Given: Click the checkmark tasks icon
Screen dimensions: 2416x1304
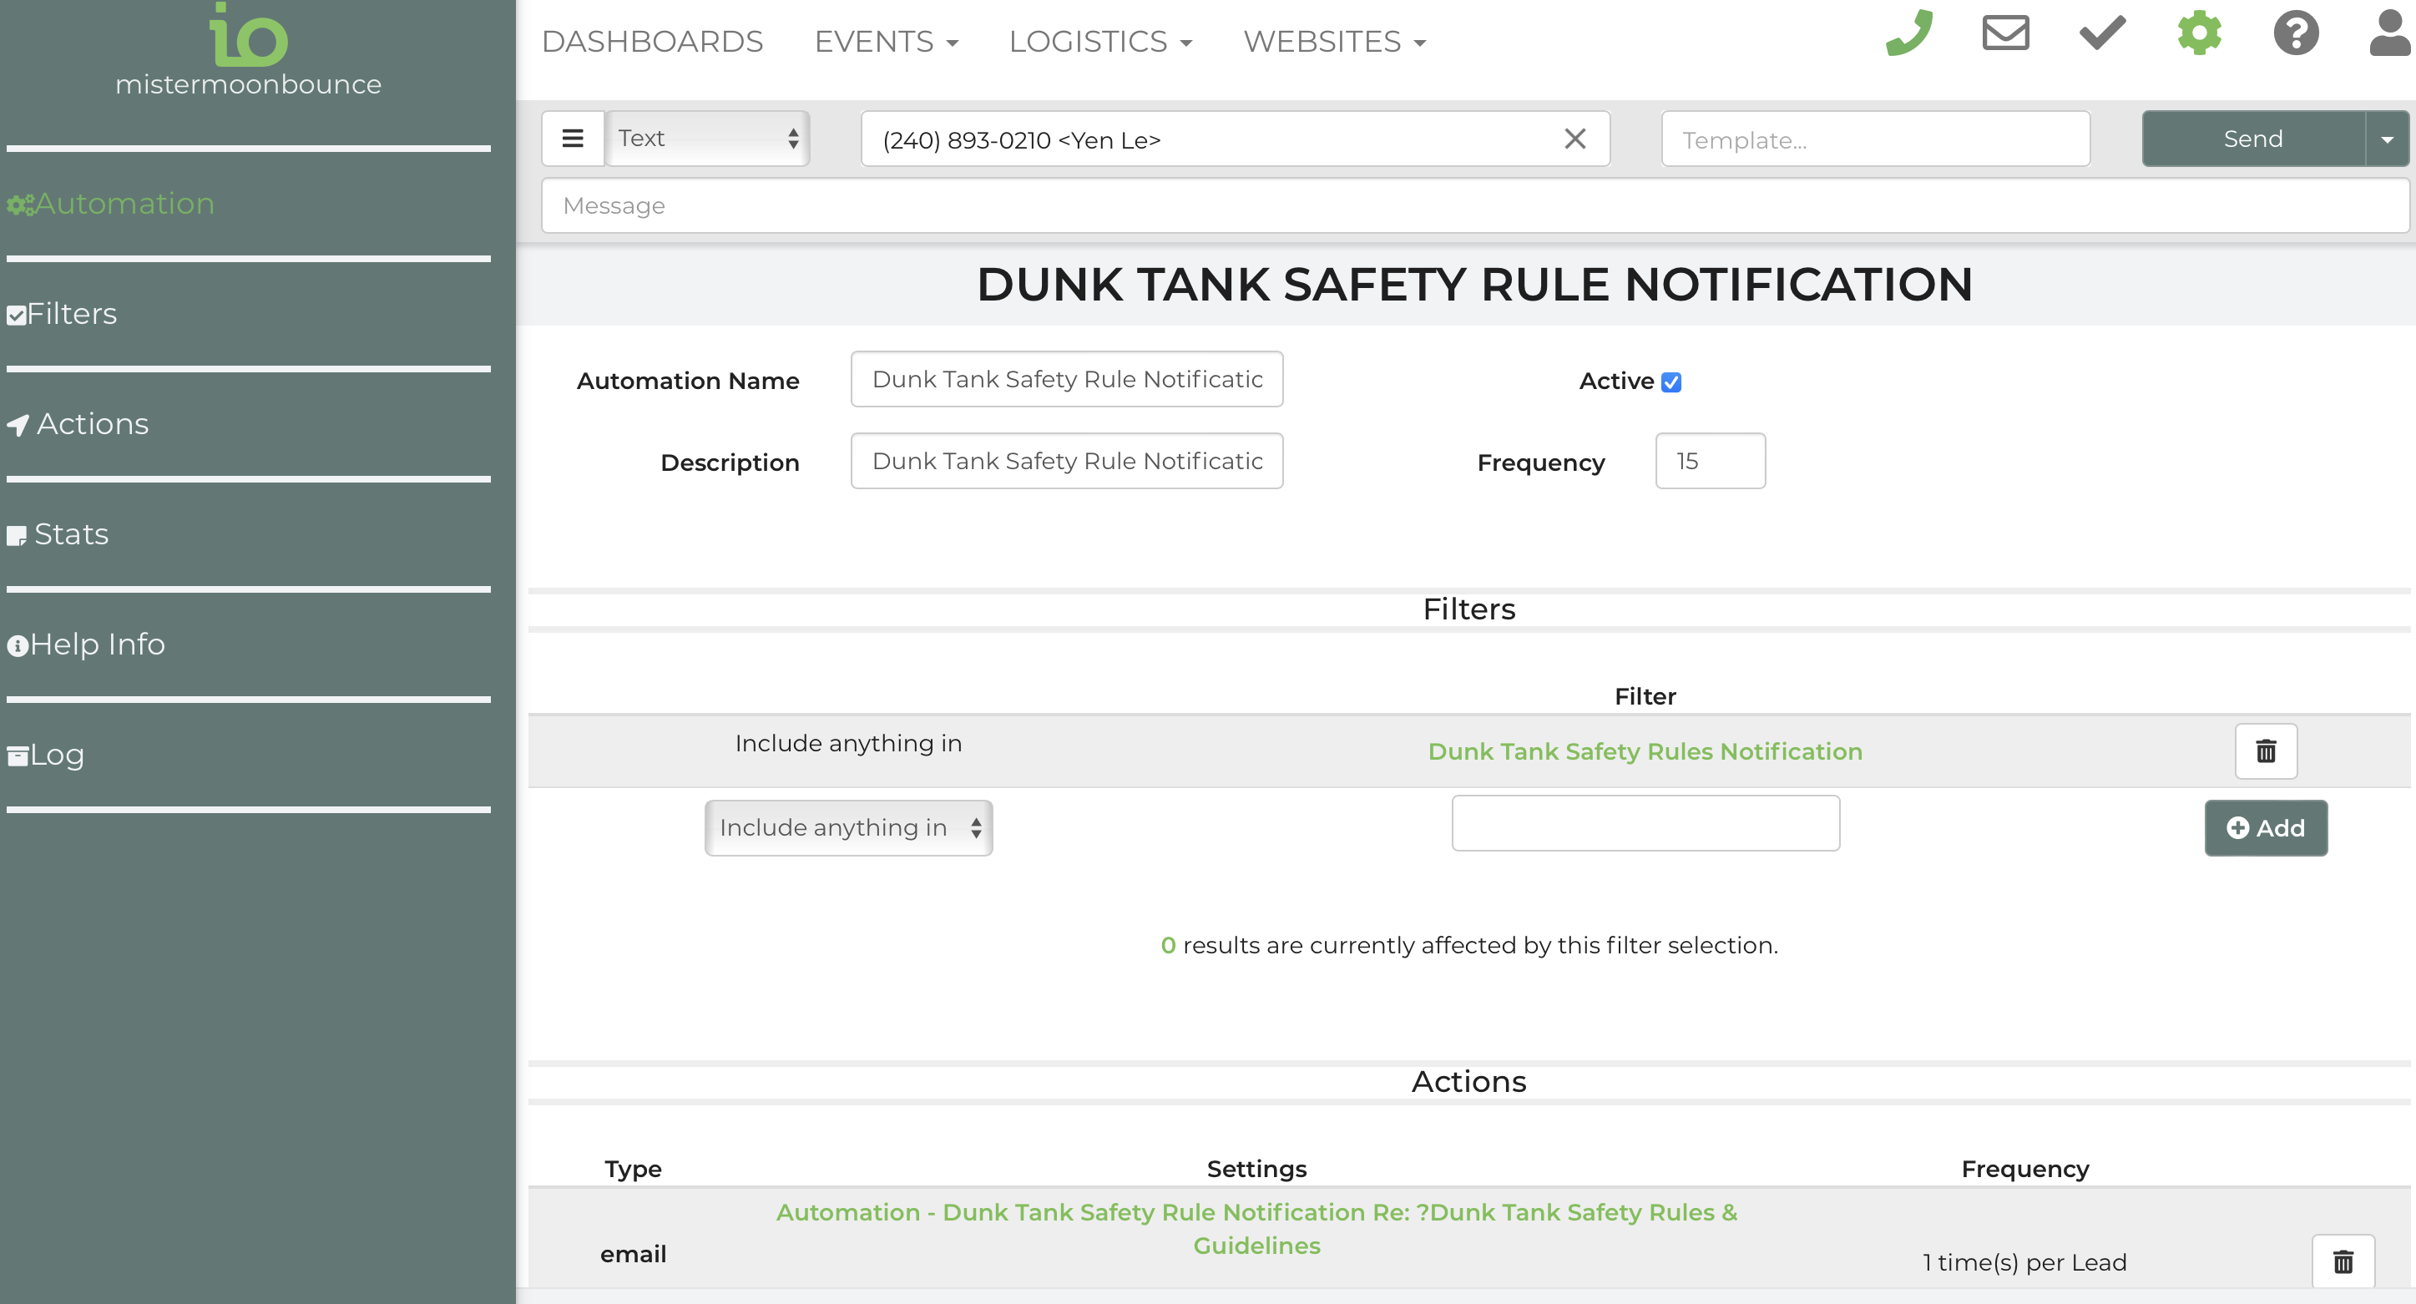Looking at the screenshot, I should coord(2102,33).
